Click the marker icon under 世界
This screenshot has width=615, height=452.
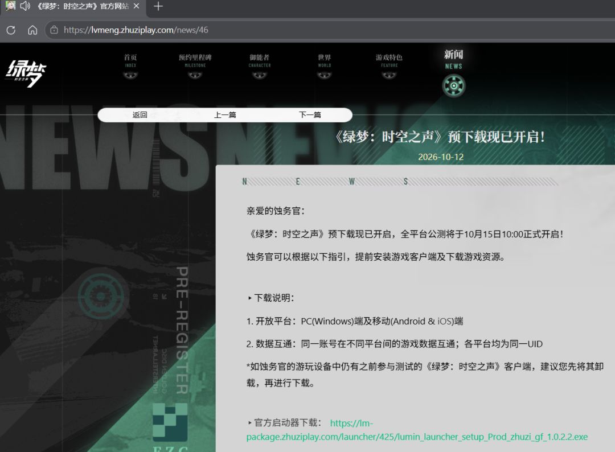click(x=325, y=75)
